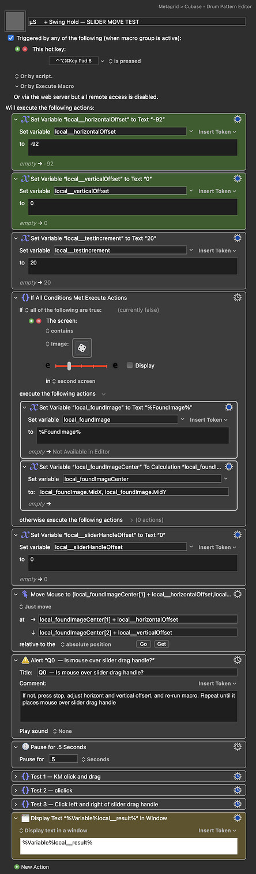This screenshot has height=874, width=256.
Task: Open gear menu of Test 3 group
Action: tap(237, 804)
